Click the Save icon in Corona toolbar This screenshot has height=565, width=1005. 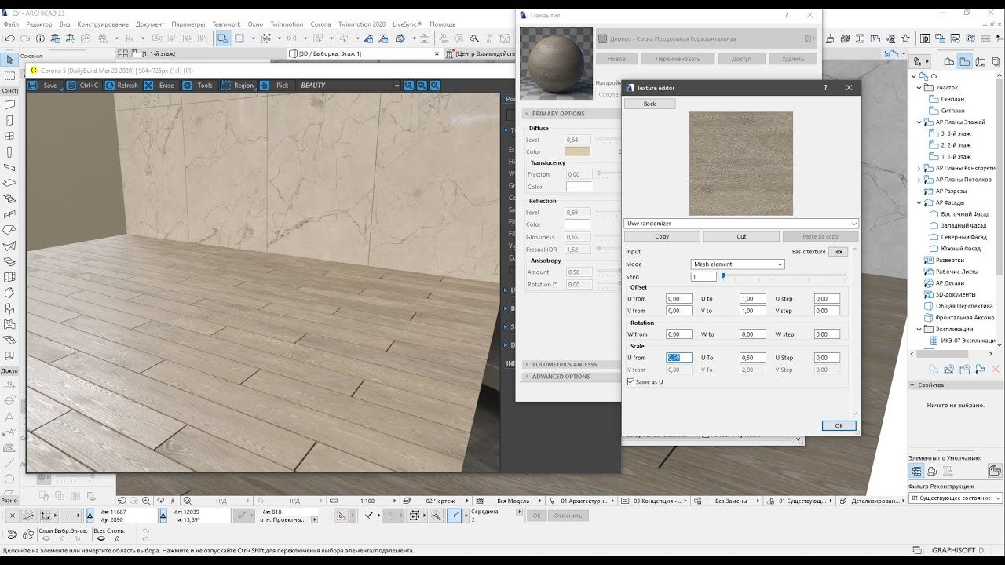35,86
